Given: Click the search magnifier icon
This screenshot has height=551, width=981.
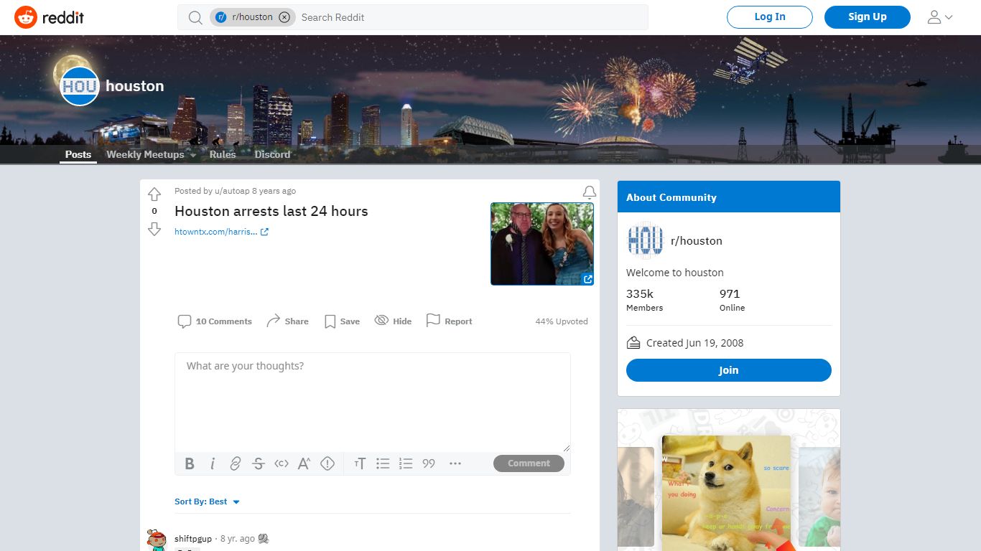Looking at the screenshot, I should pos(195,17).
